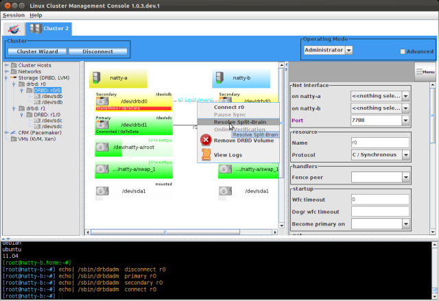Enable the Advanced checkbox
The image size is (439, 301).
(x=403, y=51)
